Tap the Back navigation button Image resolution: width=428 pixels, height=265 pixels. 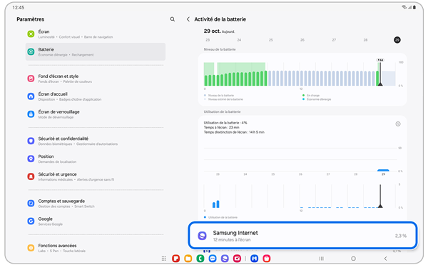click(x=385, y=259)
